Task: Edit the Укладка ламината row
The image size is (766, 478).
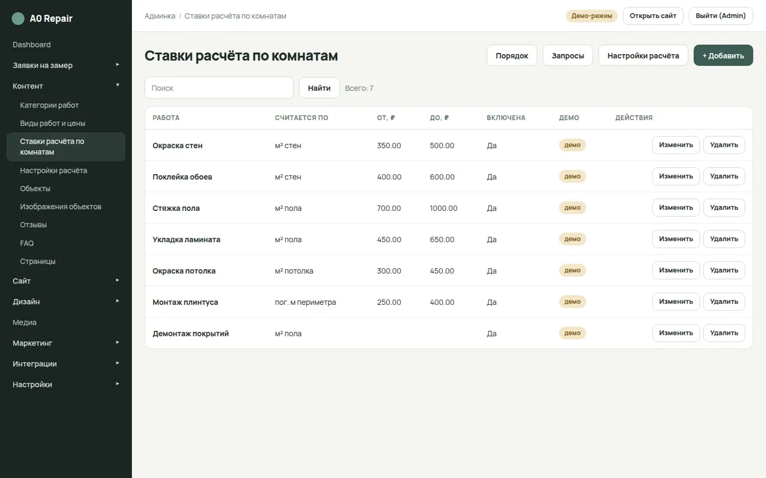Action: (676, 239)
